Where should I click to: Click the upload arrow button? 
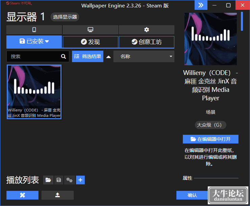57,195
